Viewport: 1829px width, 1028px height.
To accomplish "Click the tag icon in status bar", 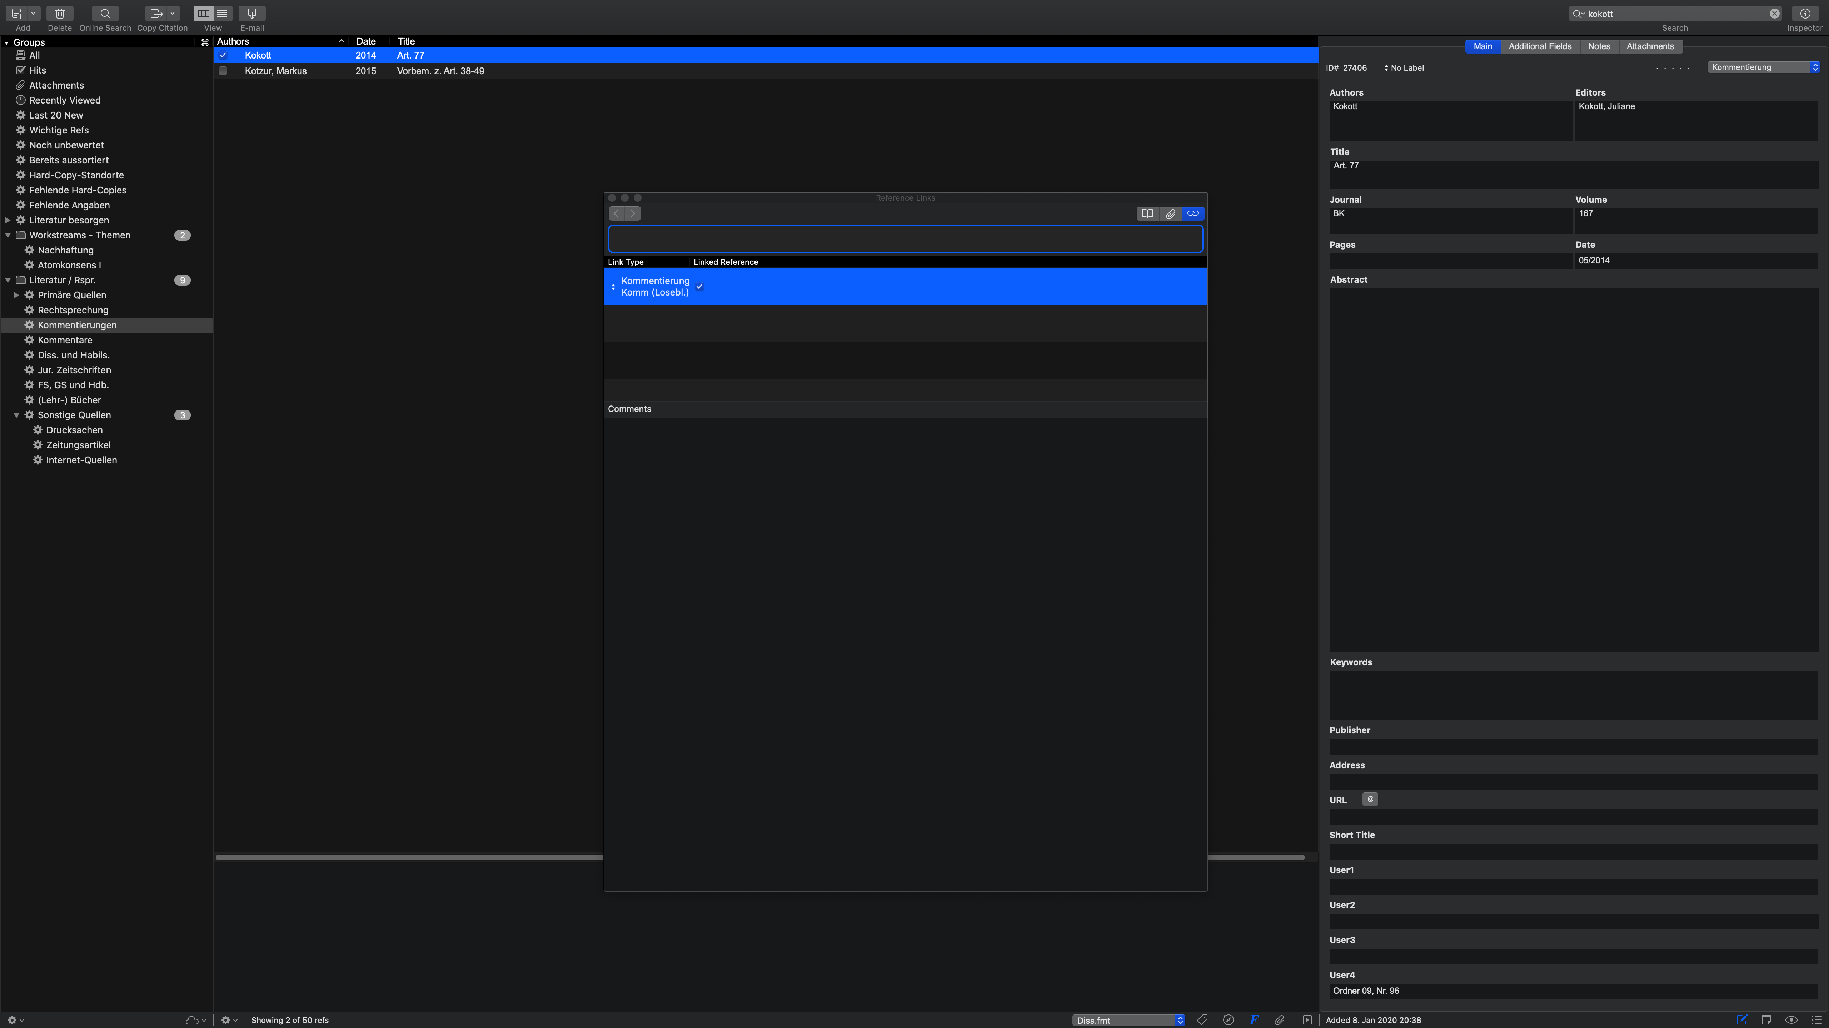I will (x=1202, y=1019).
